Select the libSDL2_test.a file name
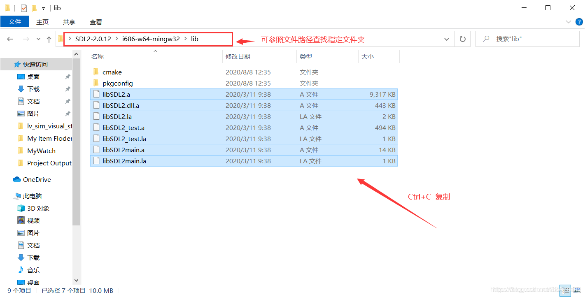 point(124,128)
